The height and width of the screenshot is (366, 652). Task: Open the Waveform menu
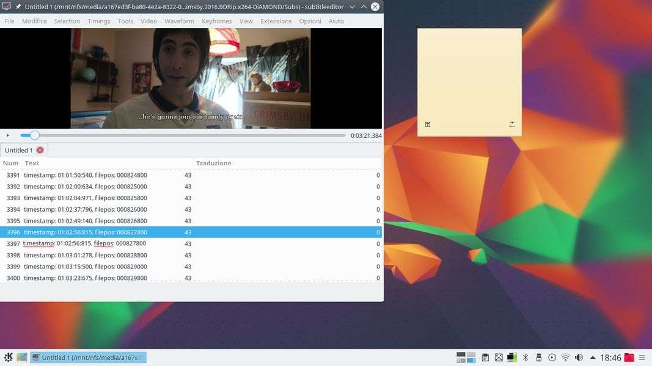tap(179, 21)
